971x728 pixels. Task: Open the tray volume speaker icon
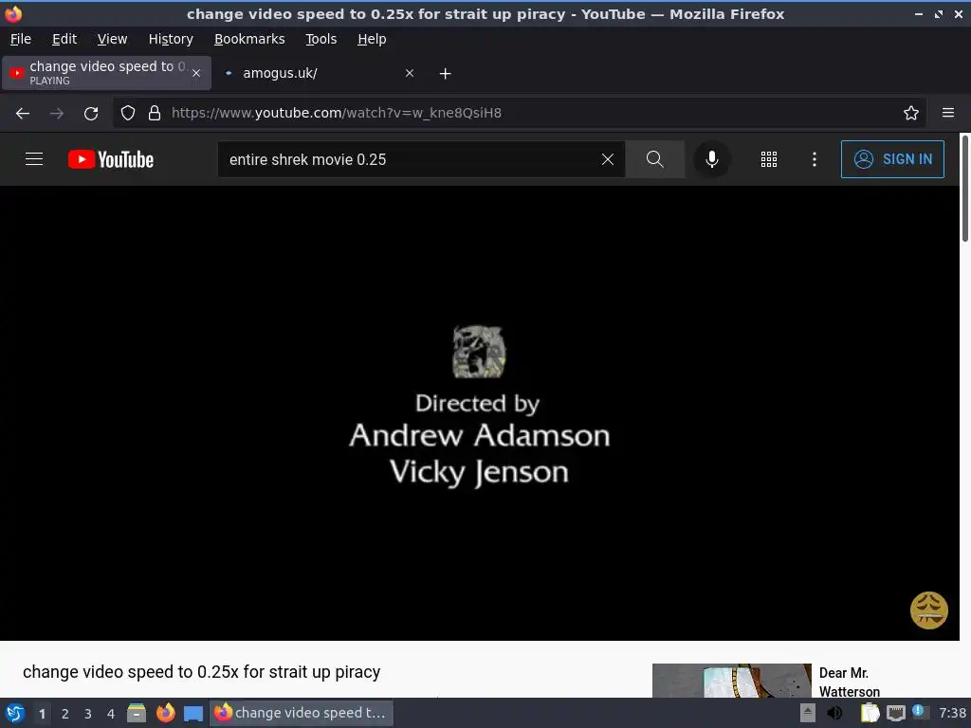pyautogui.click(x=834, y=713)
